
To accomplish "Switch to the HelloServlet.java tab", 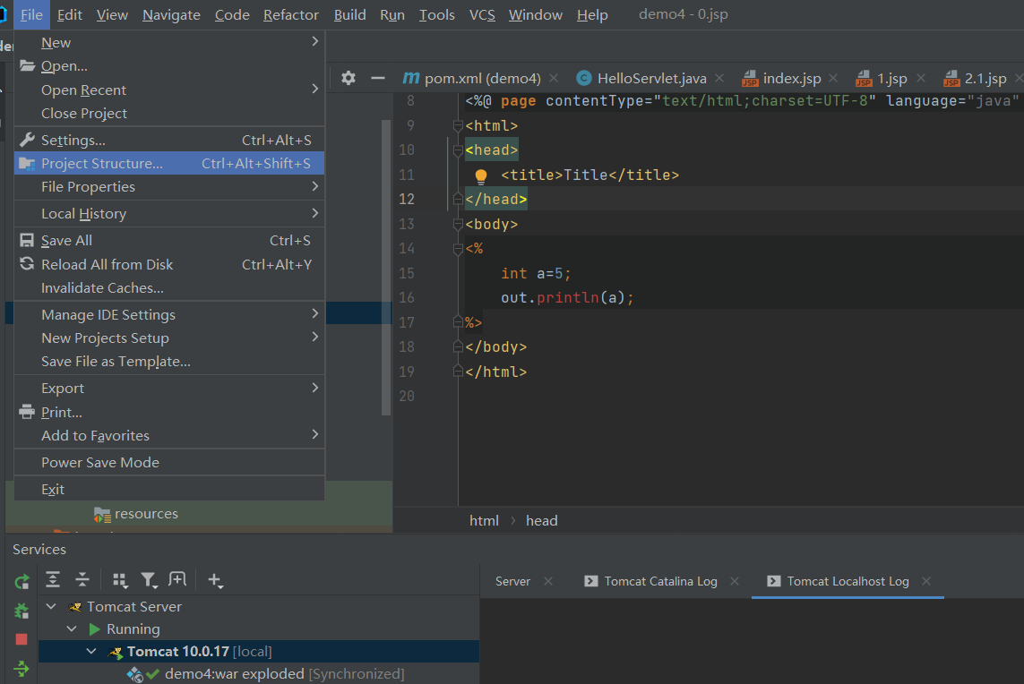I will pyautogui.click(x=651, y=78).
